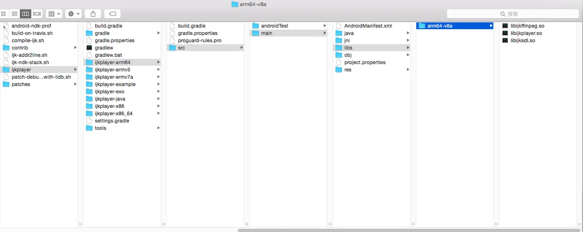Viewport: 583px width, 232px height.
Task: Expand the res folder arrow
Action: [408, 70]
